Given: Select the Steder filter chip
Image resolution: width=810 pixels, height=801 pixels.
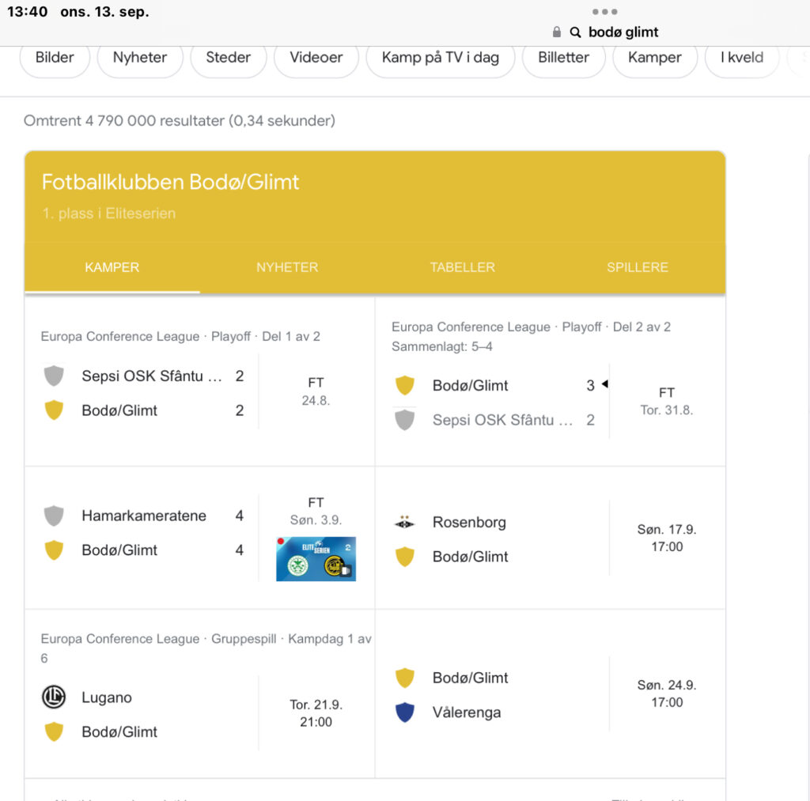Looking at the screenshot, I should point(229,57).
